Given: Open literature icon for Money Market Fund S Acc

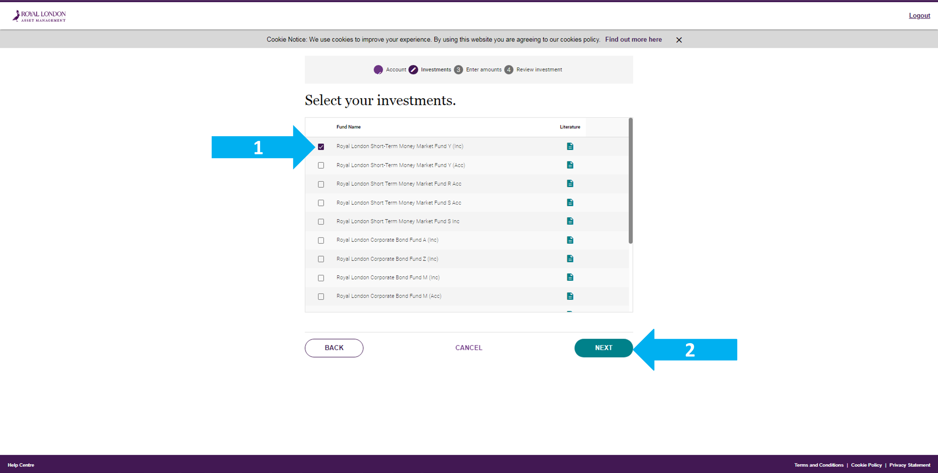Looking at the screenshot, I should (570, 203).
